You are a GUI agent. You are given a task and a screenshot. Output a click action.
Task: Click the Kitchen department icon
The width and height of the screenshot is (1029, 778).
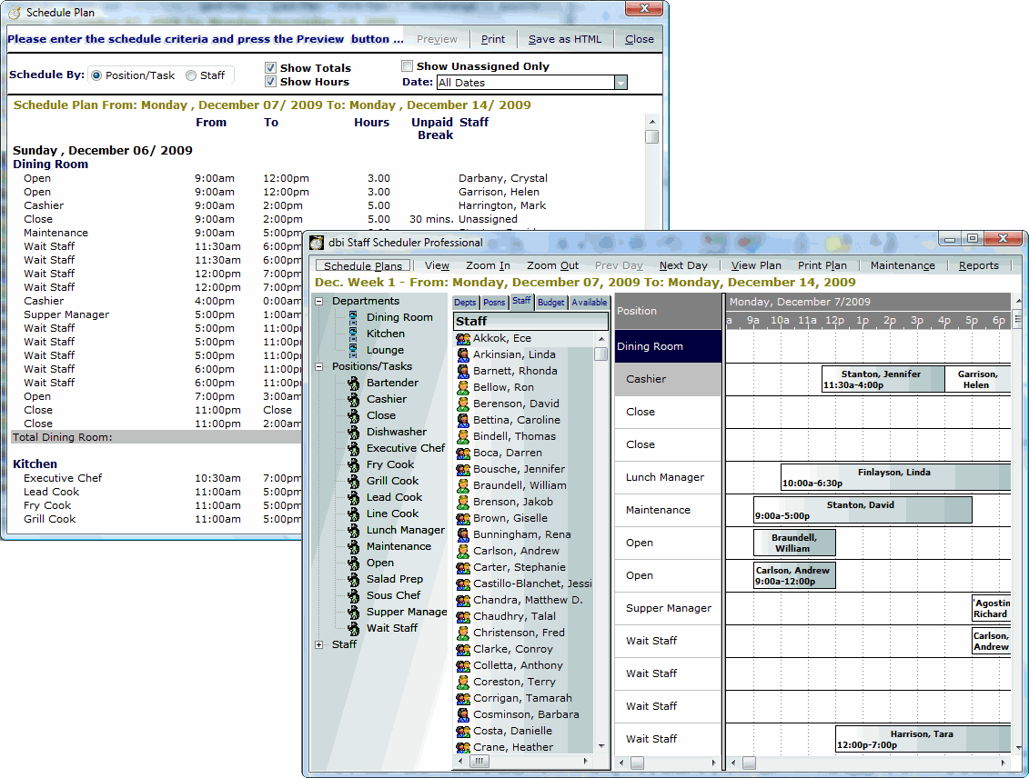click(x=353, y=334)
